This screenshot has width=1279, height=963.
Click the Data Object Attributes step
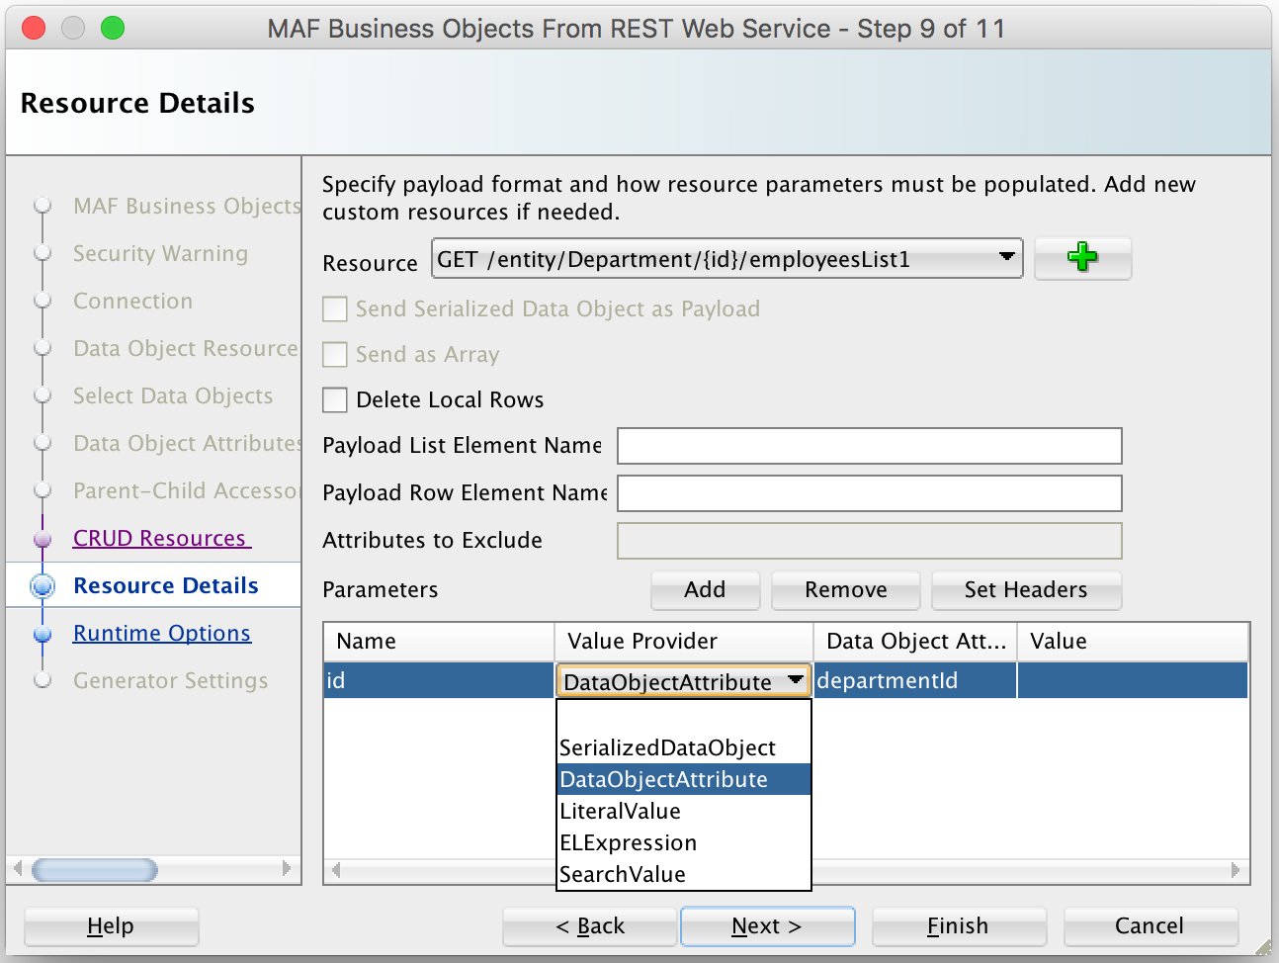[187, 443]
